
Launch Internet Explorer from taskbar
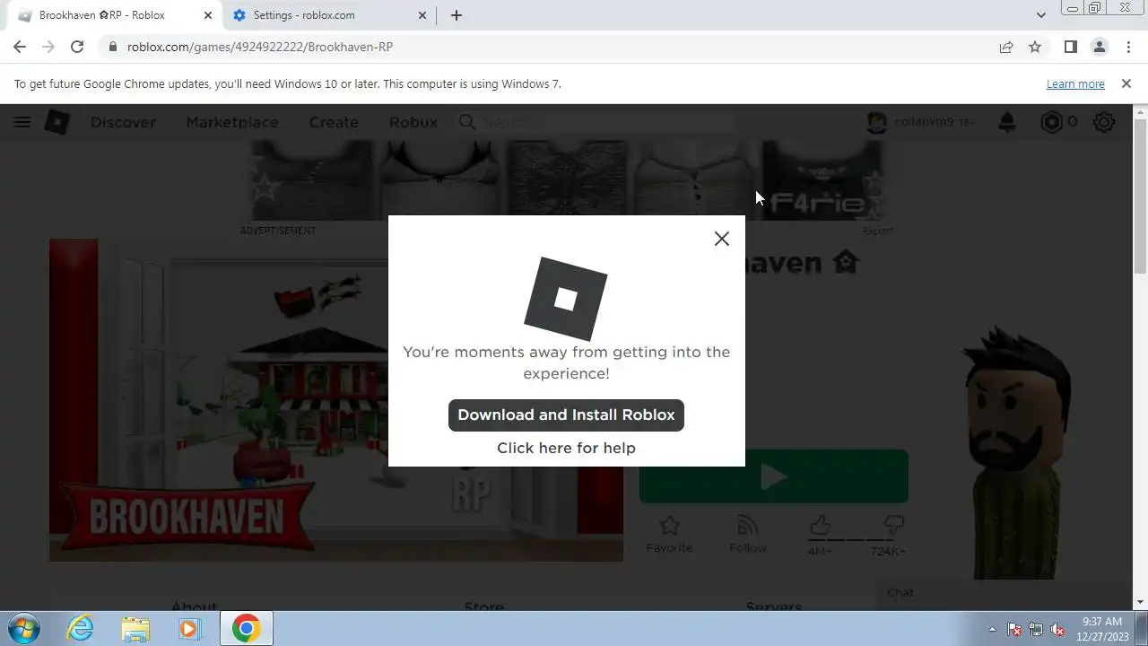[x=81, y=629]
